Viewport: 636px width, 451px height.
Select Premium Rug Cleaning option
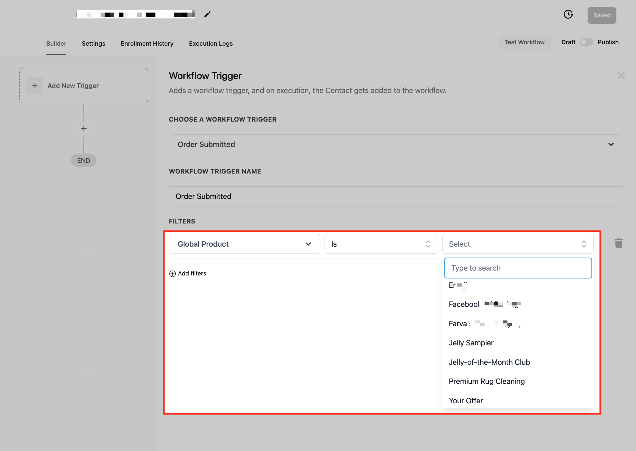486,381
